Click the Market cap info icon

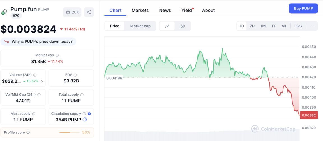(57, 55)
